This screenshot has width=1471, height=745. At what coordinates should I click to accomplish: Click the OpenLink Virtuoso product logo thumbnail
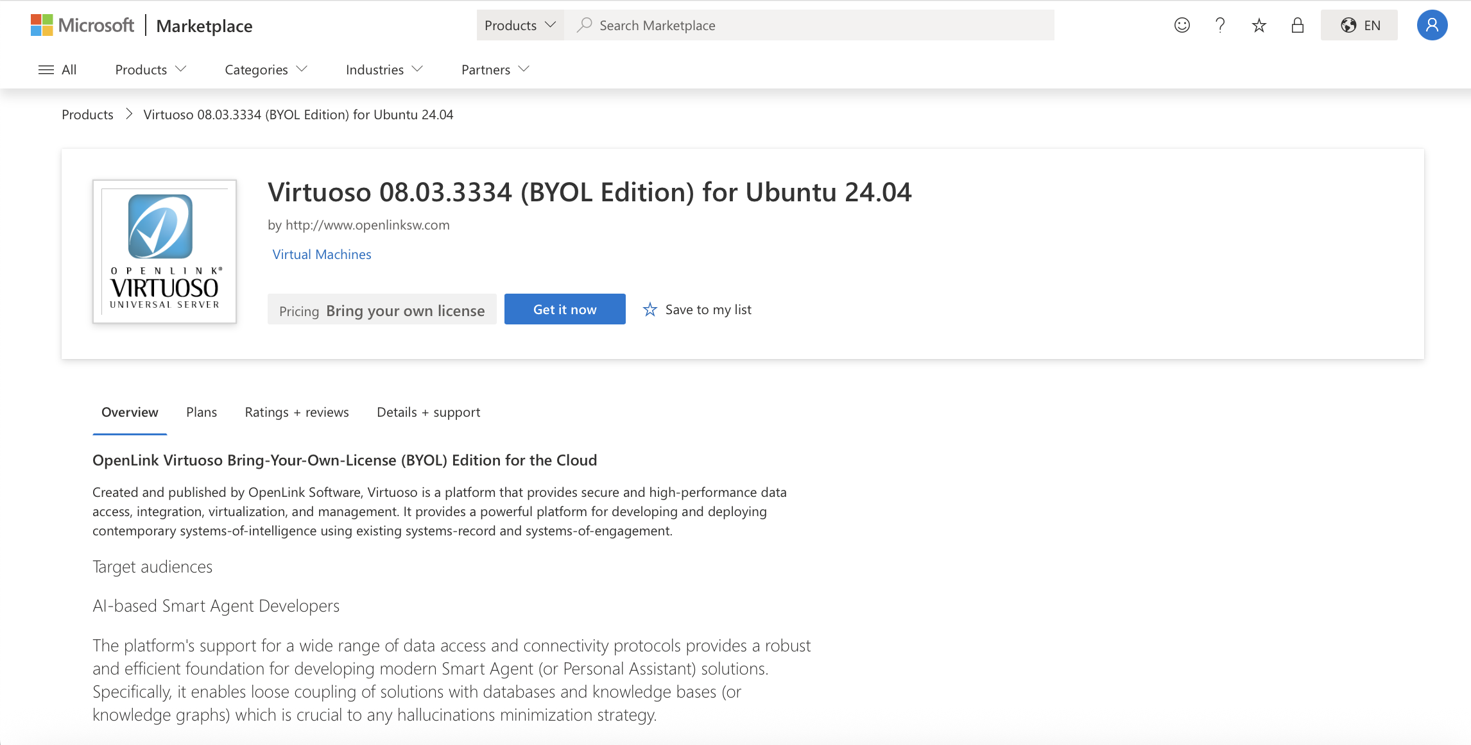click(x=164, y=251)
